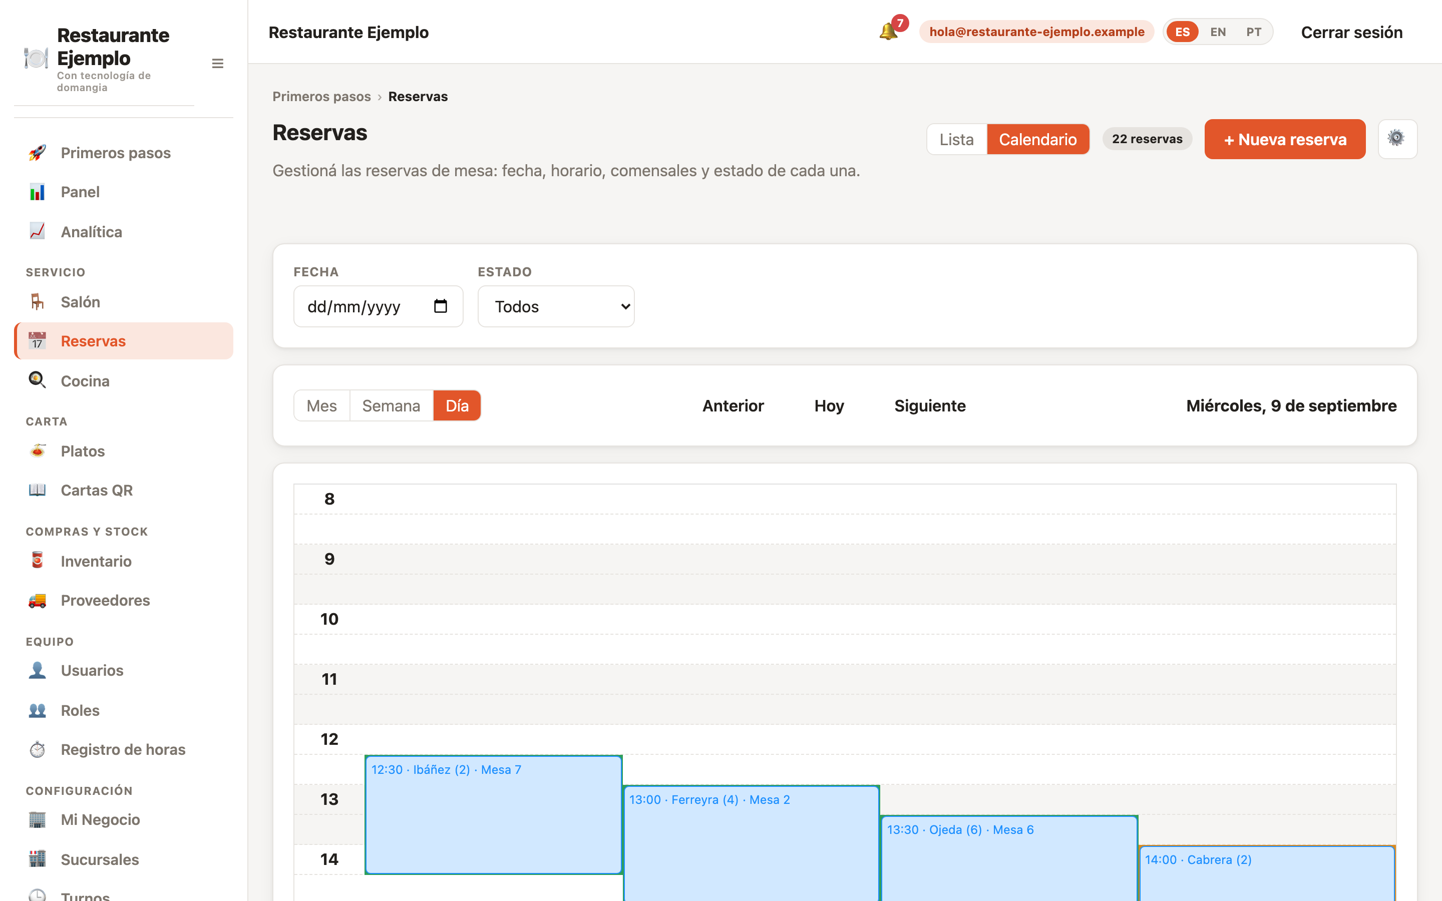The width and height of the screenshot is (1442, 901).
Task: Switch to Calendario view
Action: click(1038, 139)
